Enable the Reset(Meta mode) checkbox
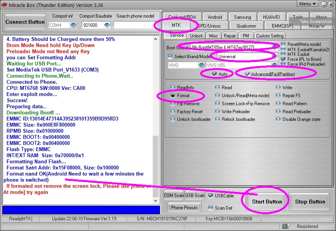The image size is (336, 231). [x=283, y=44]
